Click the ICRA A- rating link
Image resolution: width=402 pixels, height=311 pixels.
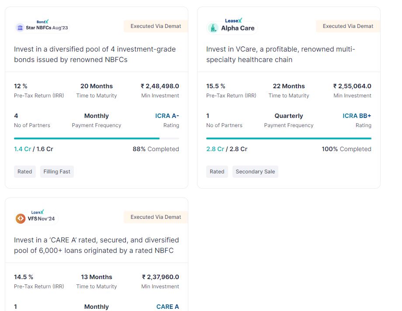tap(167, 116)
